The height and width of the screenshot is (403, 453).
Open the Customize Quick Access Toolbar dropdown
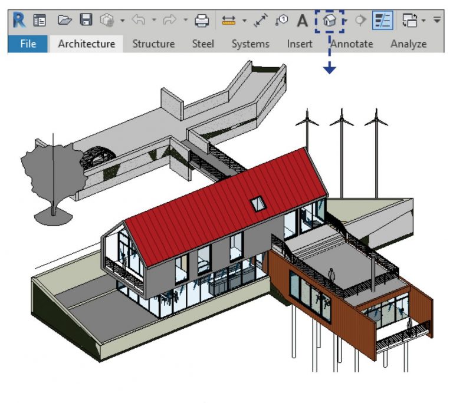(x=437, y=21)
